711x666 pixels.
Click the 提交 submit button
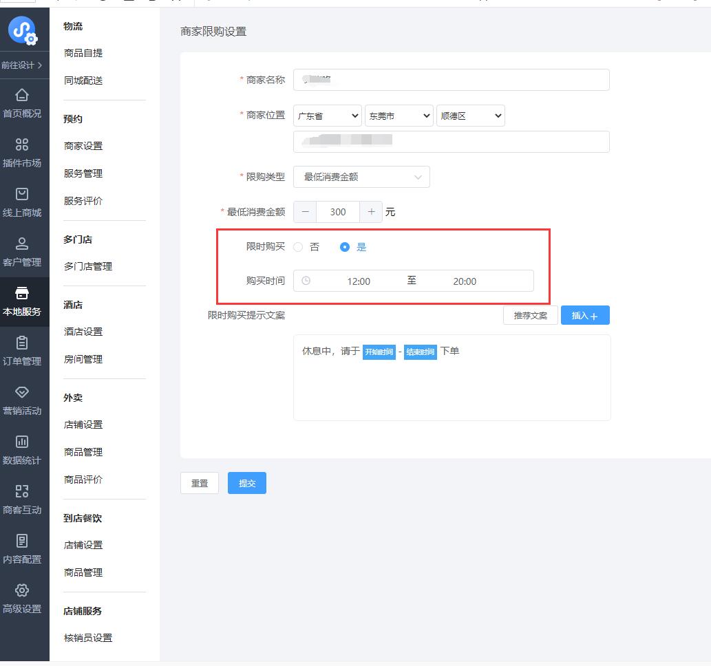[x=246, y=484]
